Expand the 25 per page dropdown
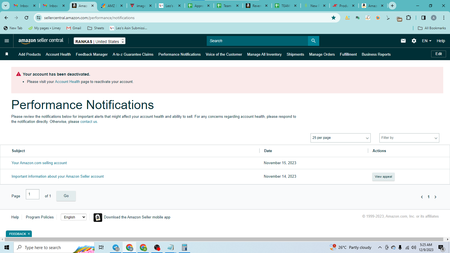450x253 pixels. click(341, 138)
